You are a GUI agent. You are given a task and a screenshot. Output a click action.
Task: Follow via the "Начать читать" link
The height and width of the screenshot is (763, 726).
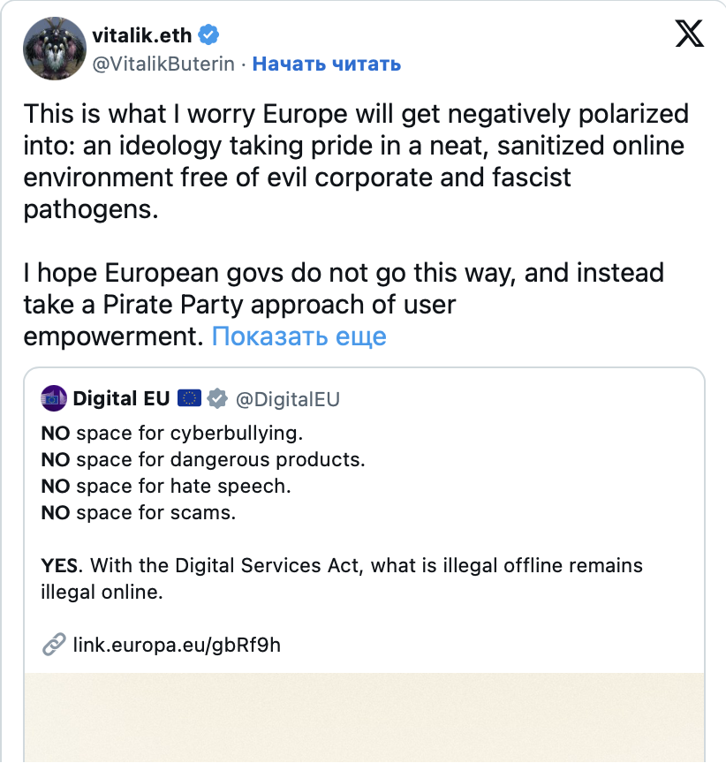(327, 64)
